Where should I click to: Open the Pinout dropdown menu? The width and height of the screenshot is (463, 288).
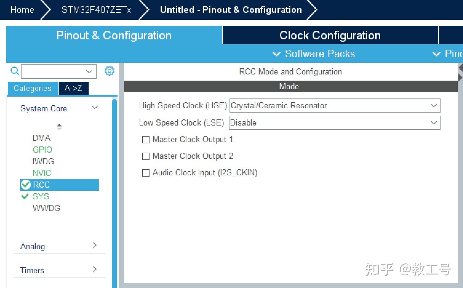click(x=448, y=54)
